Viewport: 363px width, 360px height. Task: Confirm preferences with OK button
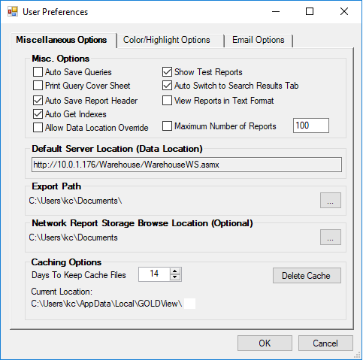click(265, 343)
